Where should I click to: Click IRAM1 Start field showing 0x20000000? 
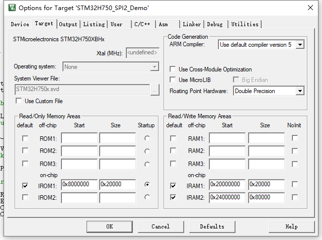click(227, 184)
